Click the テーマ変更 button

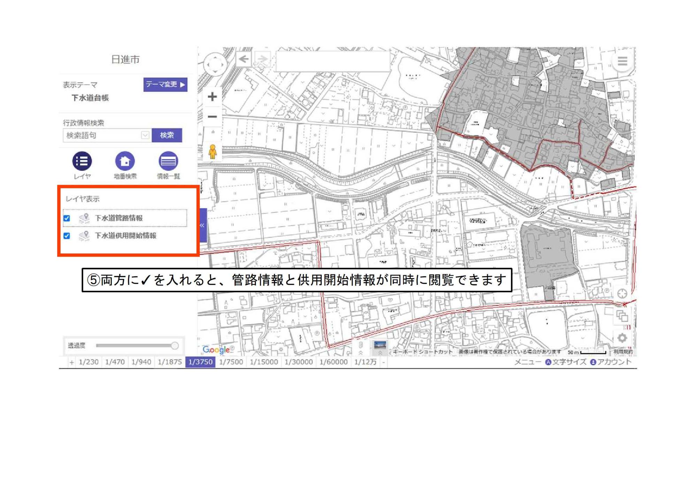(x=165, y=84)
